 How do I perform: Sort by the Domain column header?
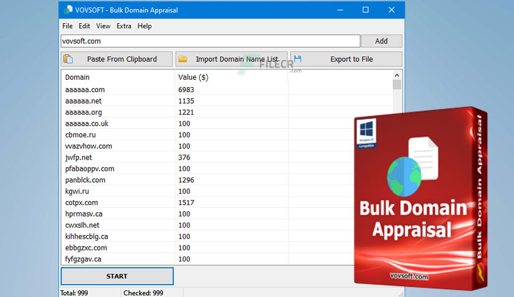(x=118, y=77)
